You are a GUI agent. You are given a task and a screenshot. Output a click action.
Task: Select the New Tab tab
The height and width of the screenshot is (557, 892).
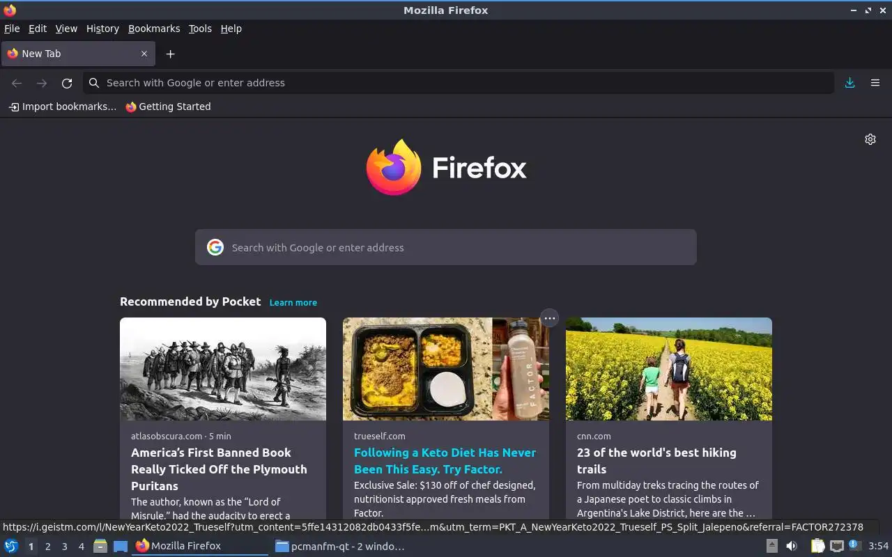77,54
